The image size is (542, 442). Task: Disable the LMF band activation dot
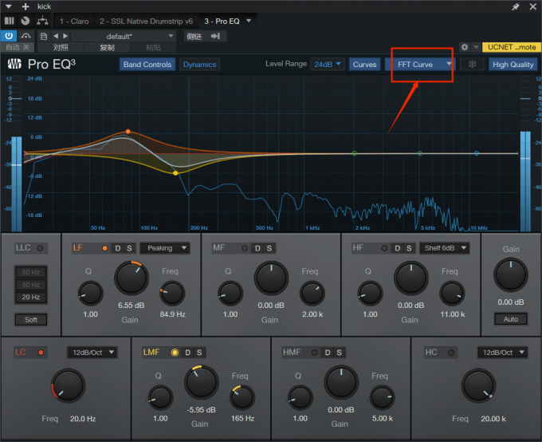click(x=175, y=353)
